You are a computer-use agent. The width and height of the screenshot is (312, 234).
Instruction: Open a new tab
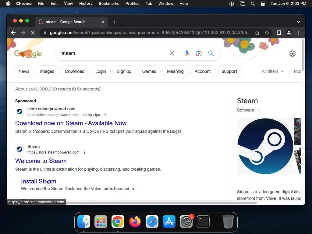(115, 22)
